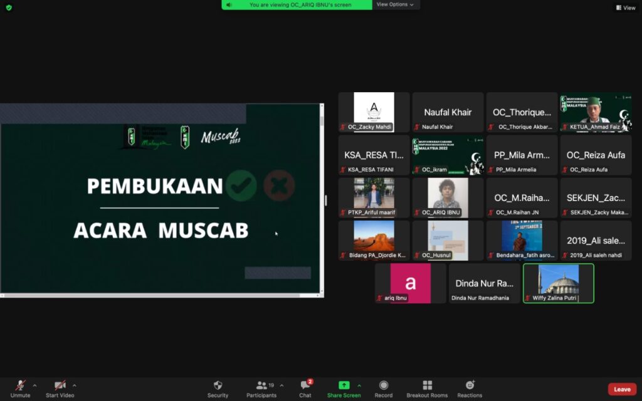Select OC_Reiza Aufa participant tile

click(x=596, y=155)
